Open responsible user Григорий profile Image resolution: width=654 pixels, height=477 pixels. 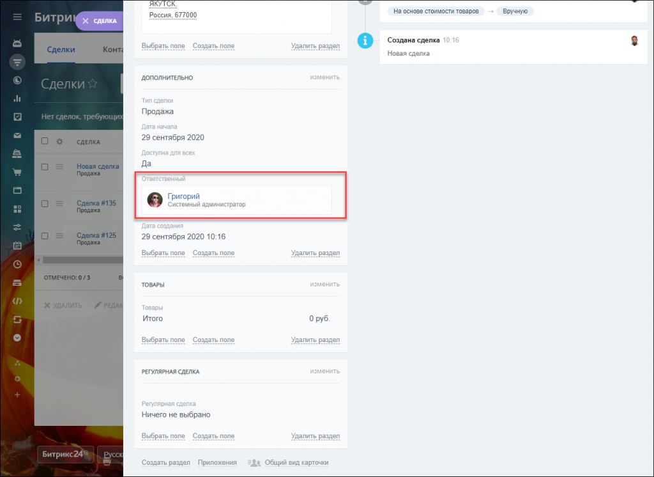click(x=184, y=196)
